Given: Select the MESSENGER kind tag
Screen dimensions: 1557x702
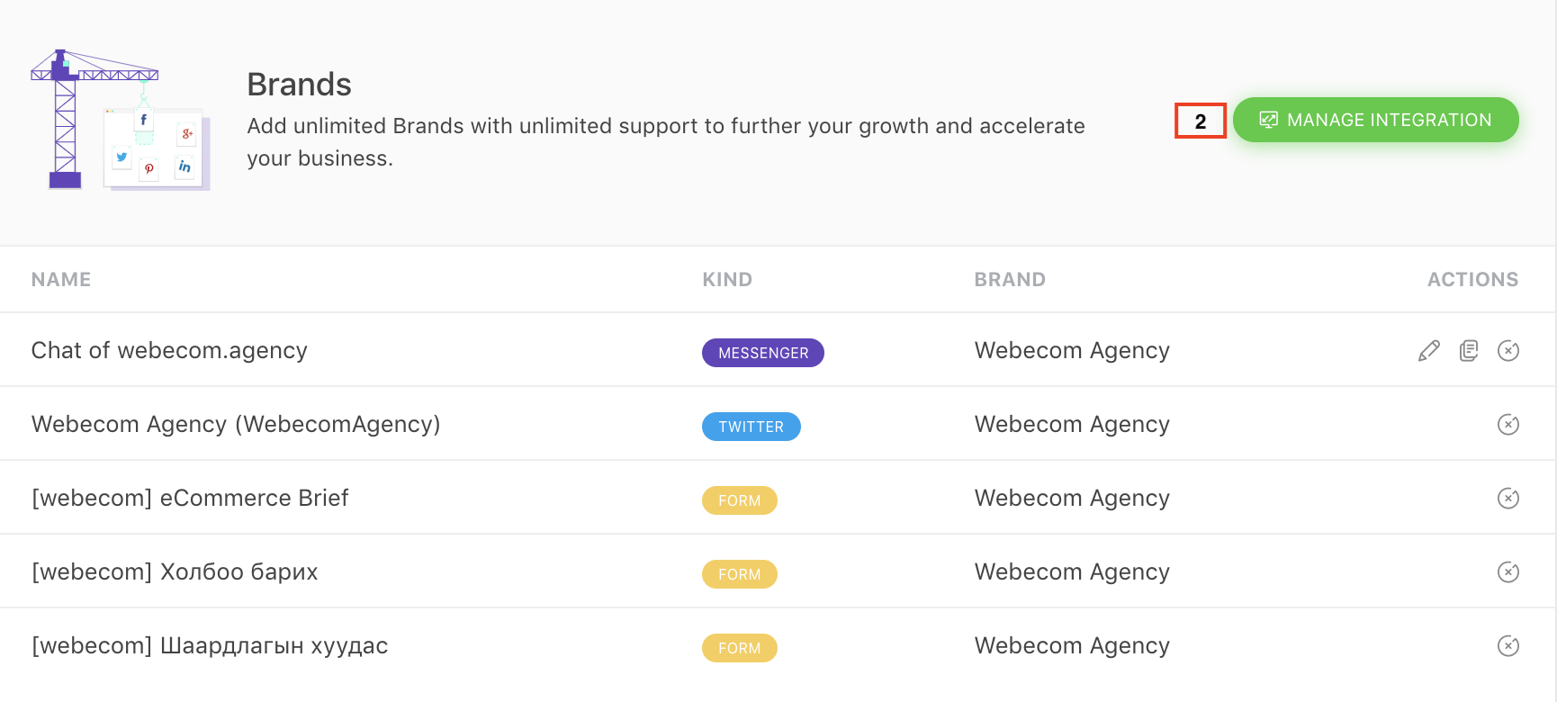Looking at the screenshot, I should pyautogui.click(x=763, y=353).
